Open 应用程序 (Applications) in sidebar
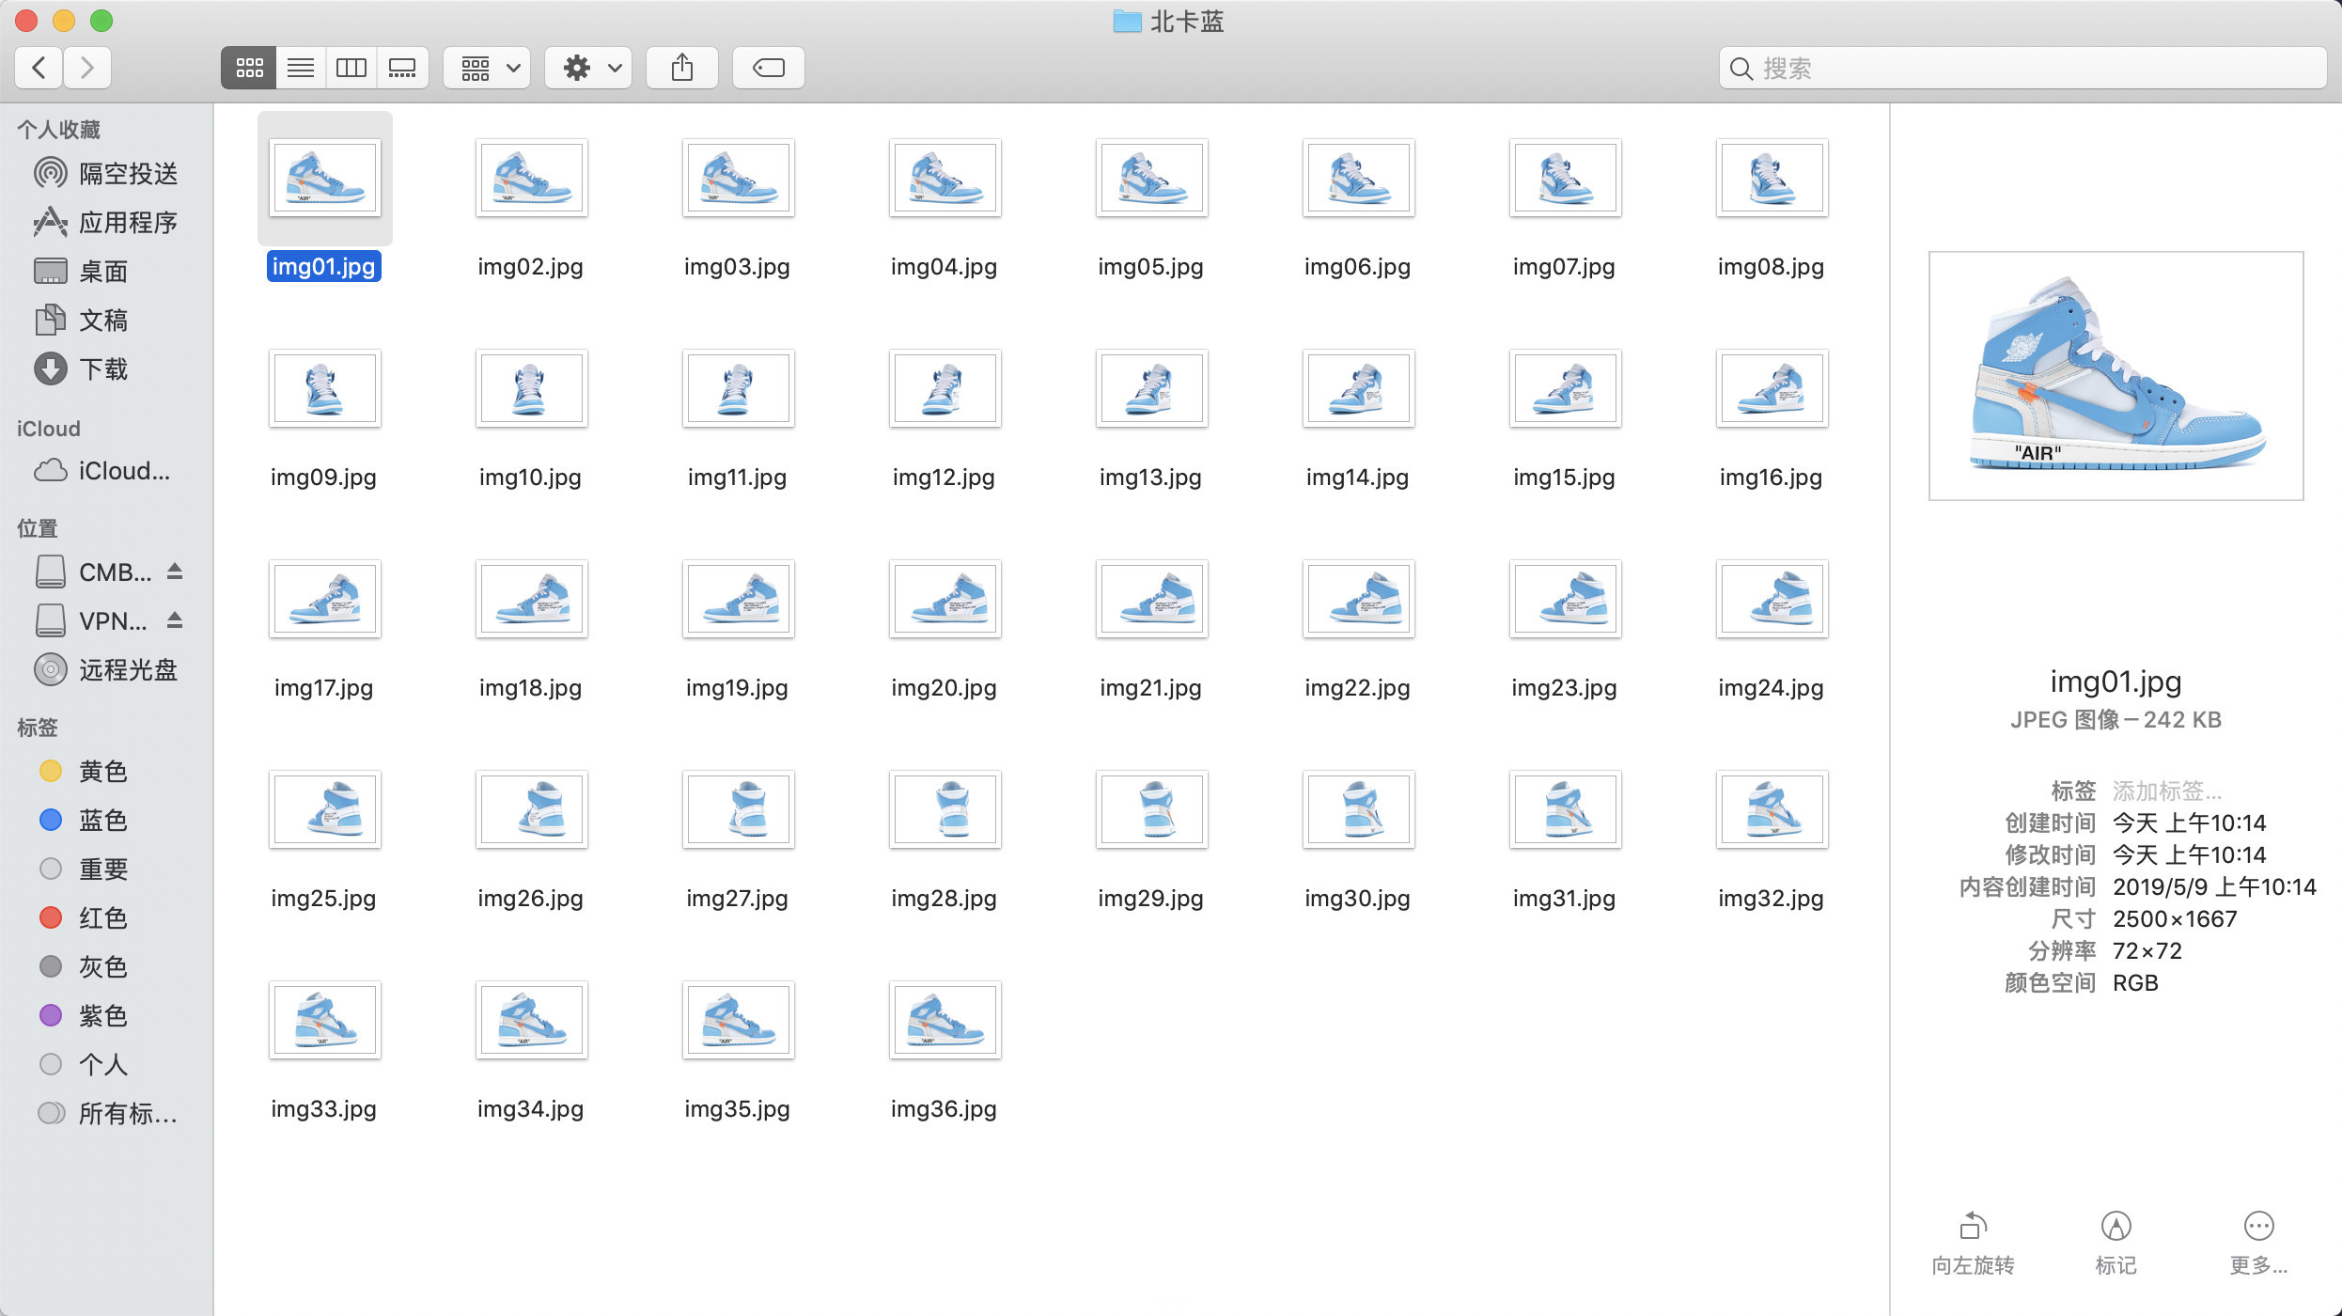 point(106,222)
